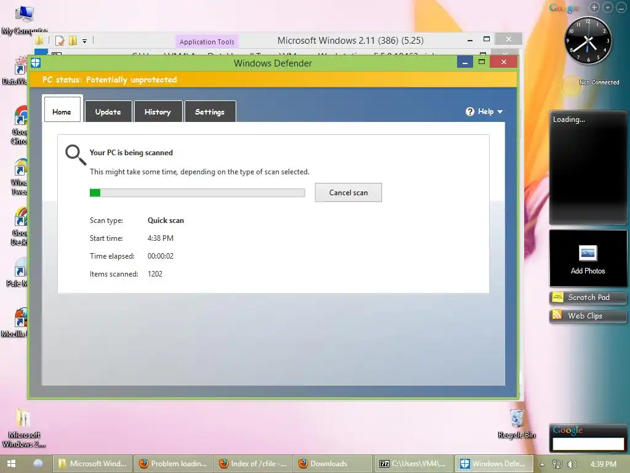Image resolution: width=630 pixels, height=473 pixels.
Task: Switch to Downloads taskbar item
Action: 333,464
